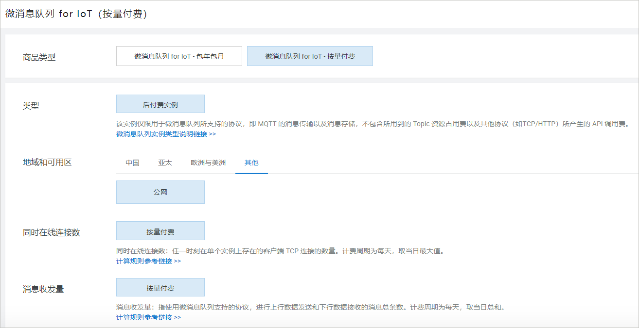Switch to the 其他 region tab

[x=251, y=163]
